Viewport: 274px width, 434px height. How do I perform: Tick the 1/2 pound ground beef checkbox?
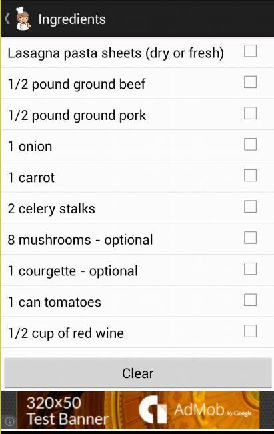[250, 82]
